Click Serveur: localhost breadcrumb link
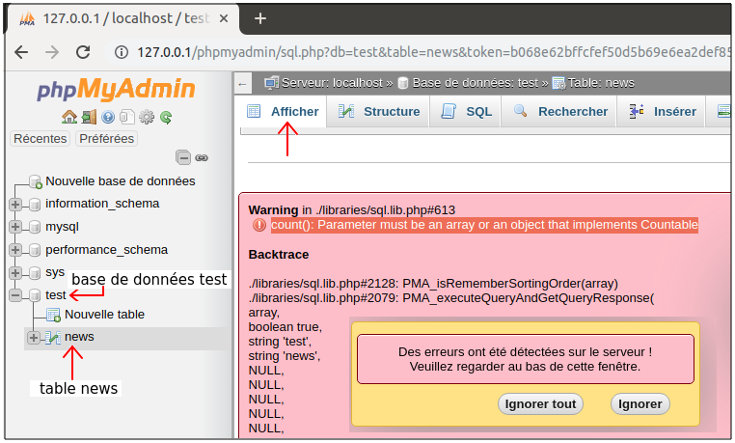The image size is (735, 443). point(332,83)
